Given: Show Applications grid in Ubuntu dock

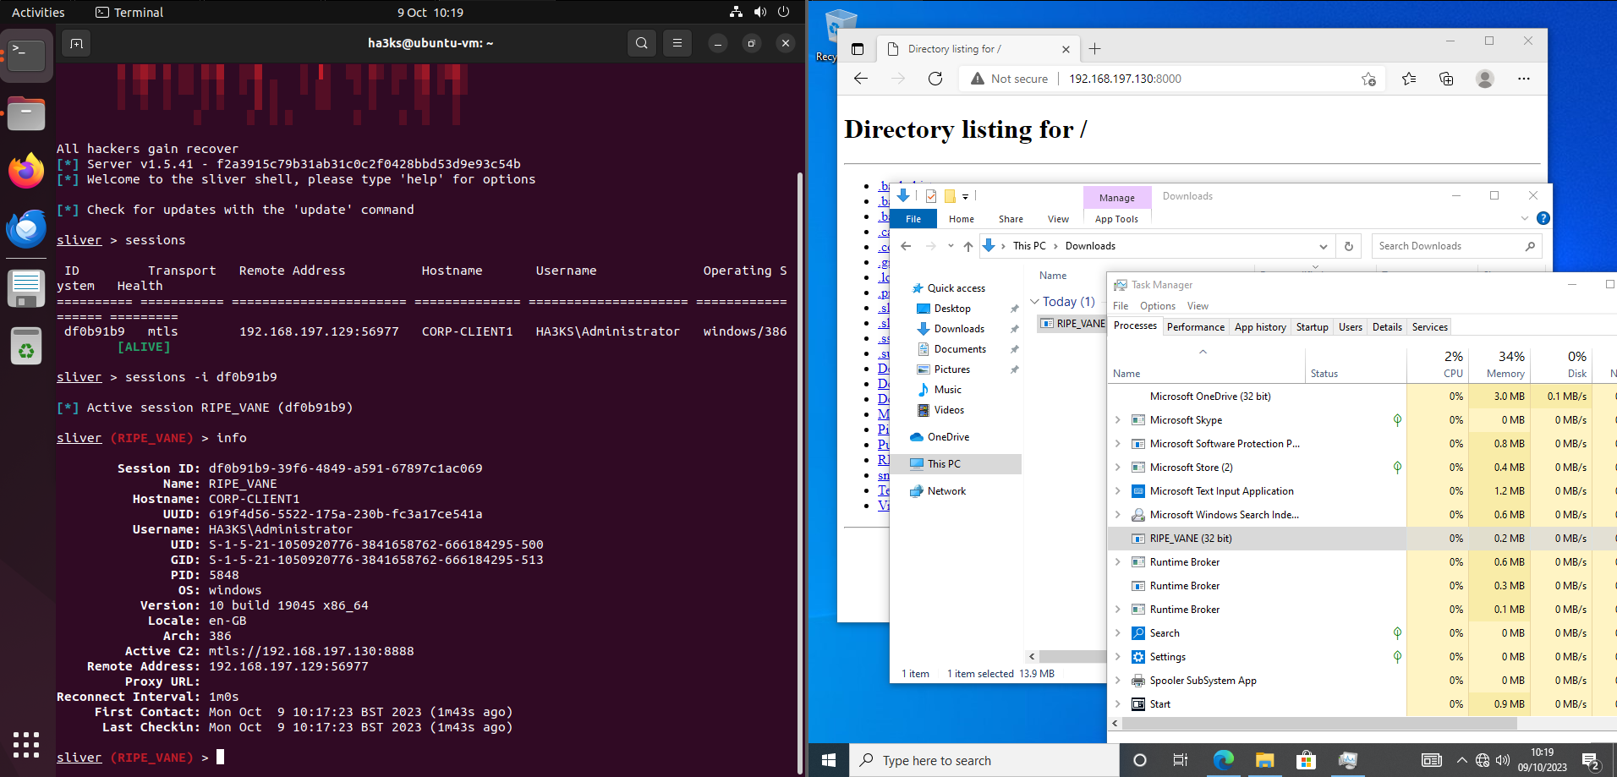Looking at the screenshot, I should (26, 744).
